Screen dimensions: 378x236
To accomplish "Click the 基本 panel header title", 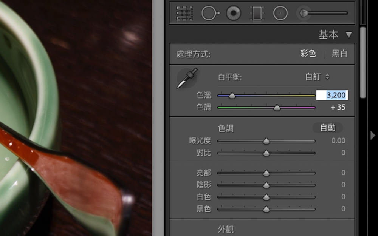I will coord(328,35).
